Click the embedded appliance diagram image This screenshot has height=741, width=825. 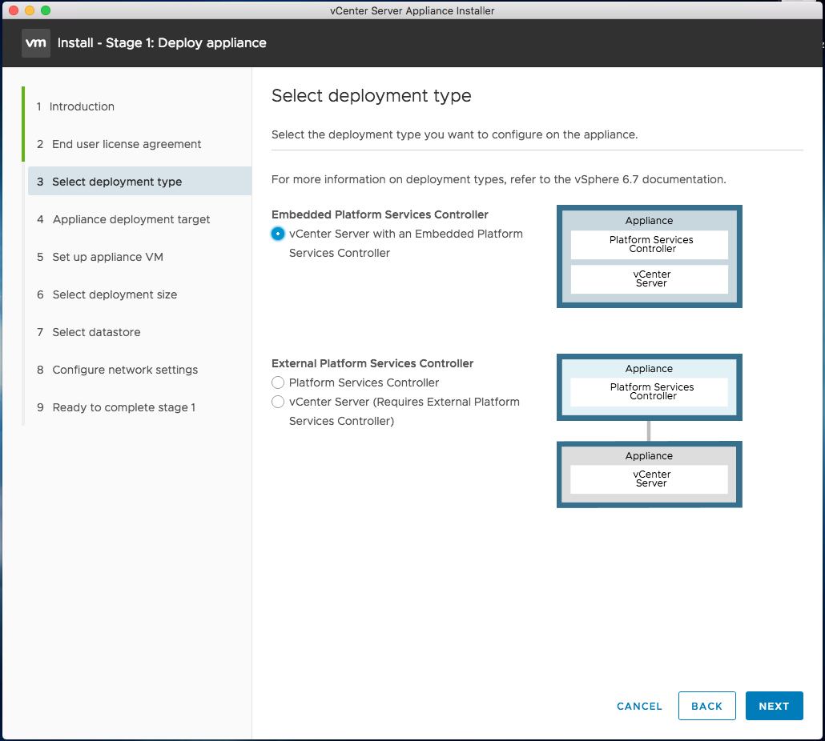(649, 256)
